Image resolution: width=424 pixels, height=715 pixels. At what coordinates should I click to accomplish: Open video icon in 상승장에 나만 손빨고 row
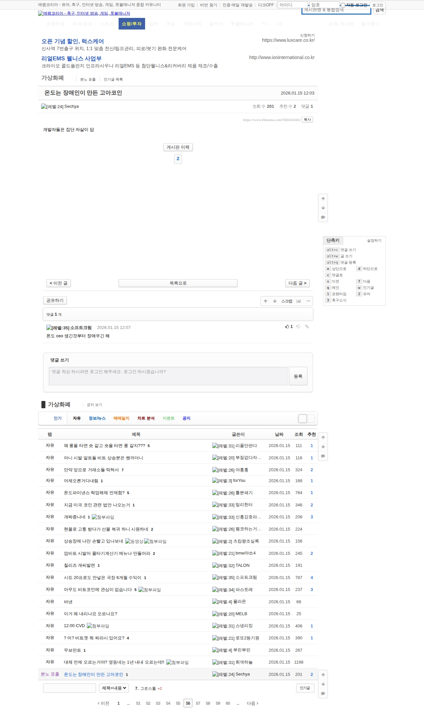click(134, 541)
